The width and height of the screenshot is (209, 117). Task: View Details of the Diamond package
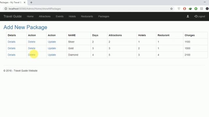11,55
